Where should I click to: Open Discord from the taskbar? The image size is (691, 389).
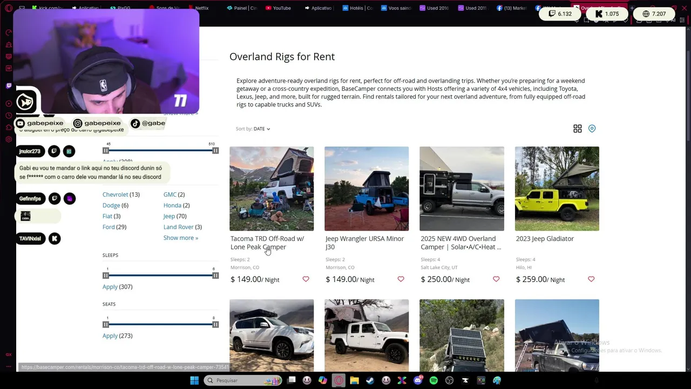pyautogui.click(x=418, y=380)
